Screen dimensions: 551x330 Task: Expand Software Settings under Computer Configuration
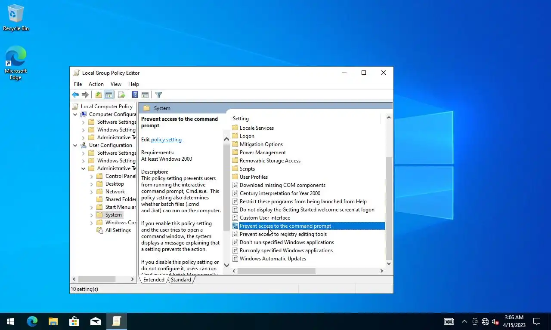tap(83, 122)
